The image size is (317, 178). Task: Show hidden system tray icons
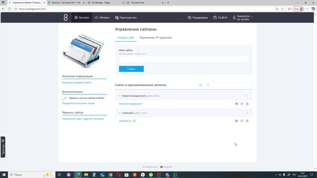276,175
